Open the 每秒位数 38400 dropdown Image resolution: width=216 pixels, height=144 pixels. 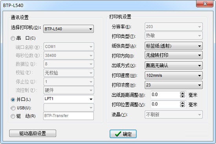[69, 55]
